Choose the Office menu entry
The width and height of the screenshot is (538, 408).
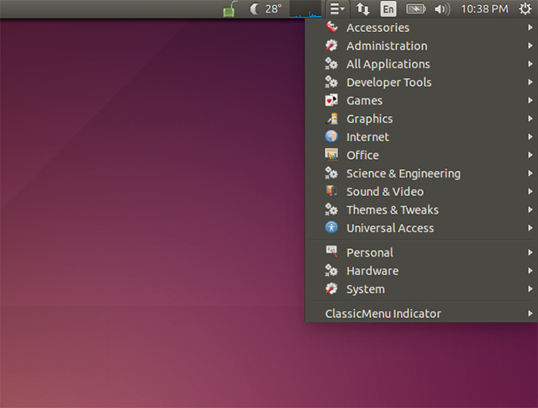point(362,156)
